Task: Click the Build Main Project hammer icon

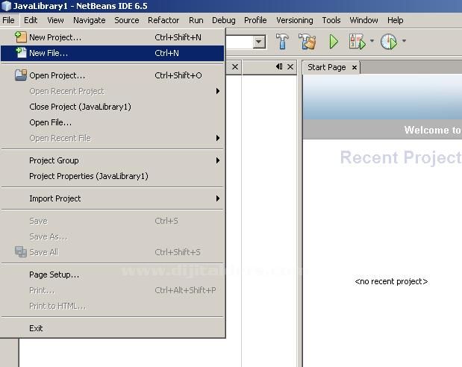Action: [x=282, y=41]
